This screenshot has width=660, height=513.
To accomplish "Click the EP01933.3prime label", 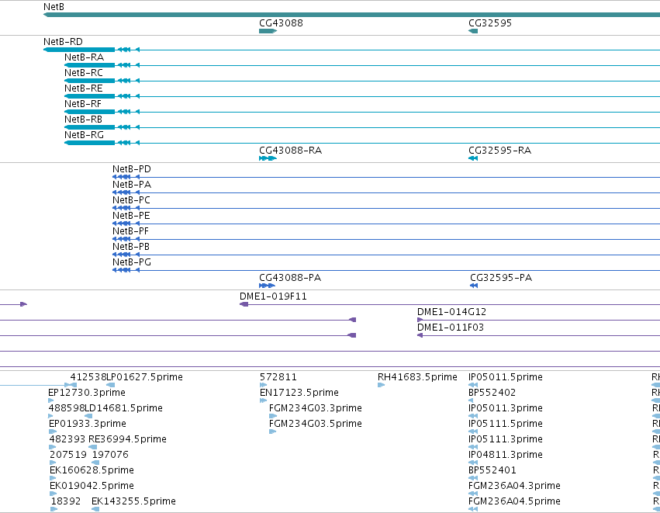I will 88,424.
